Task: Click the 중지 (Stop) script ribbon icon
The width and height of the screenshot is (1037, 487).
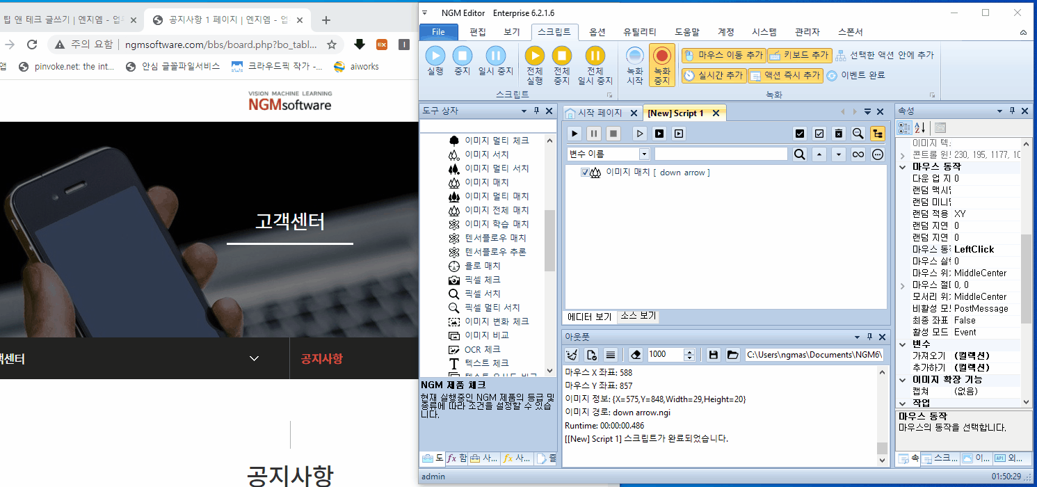Action: pyautogui.click(x=463, y=56)
